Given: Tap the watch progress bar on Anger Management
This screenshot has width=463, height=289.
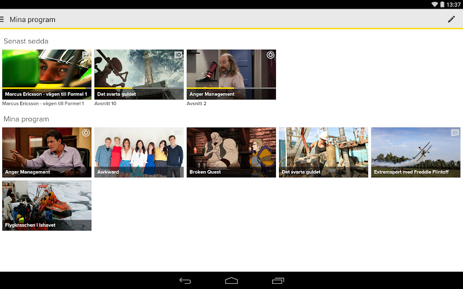Looking at the screenshot, I should pos(210,88).
